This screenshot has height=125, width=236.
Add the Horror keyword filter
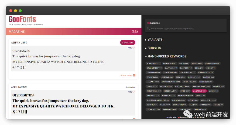point(218,86)
